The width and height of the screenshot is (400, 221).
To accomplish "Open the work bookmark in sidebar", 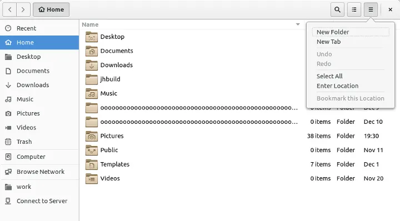I will point(39,187).
